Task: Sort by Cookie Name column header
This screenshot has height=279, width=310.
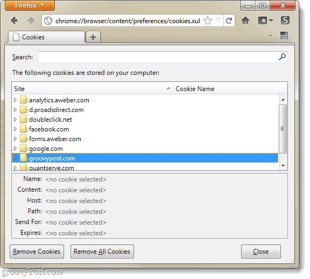Action: coord(230,89)
